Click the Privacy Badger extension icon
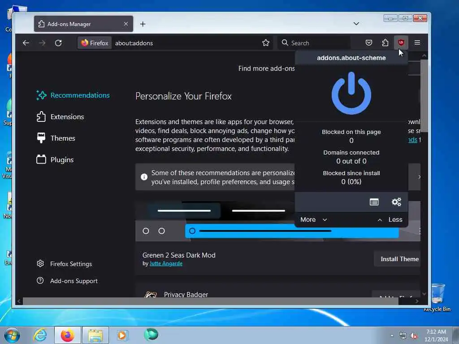The height and width of the screenshot is (344, 459). (x=151, y=294)
